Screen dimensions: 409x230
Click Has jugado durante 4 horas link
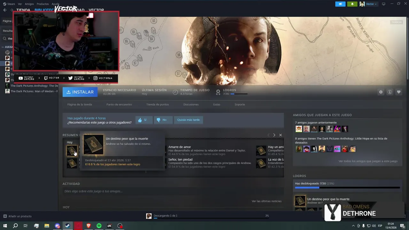click(87, 118)
